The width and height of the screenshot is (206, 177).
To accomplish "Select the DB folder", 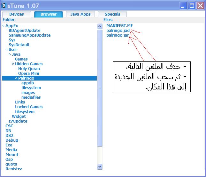I will pyautogui.click(x=8, y=131).
